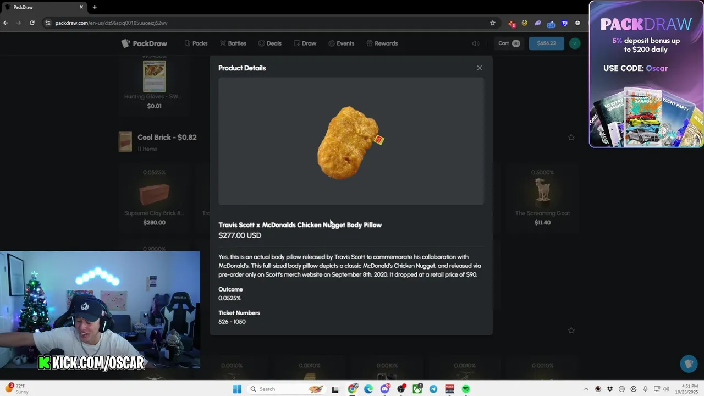Open the Deals section

point(269,43)
